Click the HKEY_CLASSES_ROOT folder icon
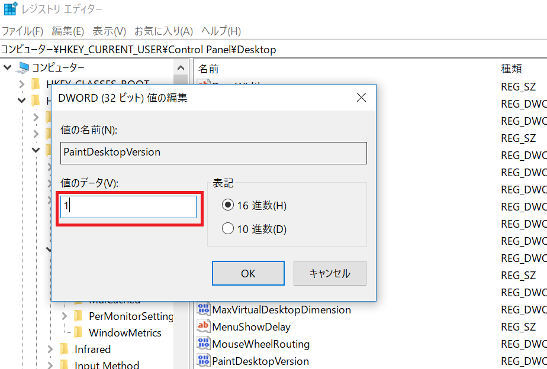The image size is (547, 369). (36, 83)
